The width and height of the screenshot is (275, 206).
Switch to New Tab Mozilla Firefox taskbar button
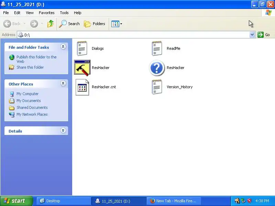174,201
